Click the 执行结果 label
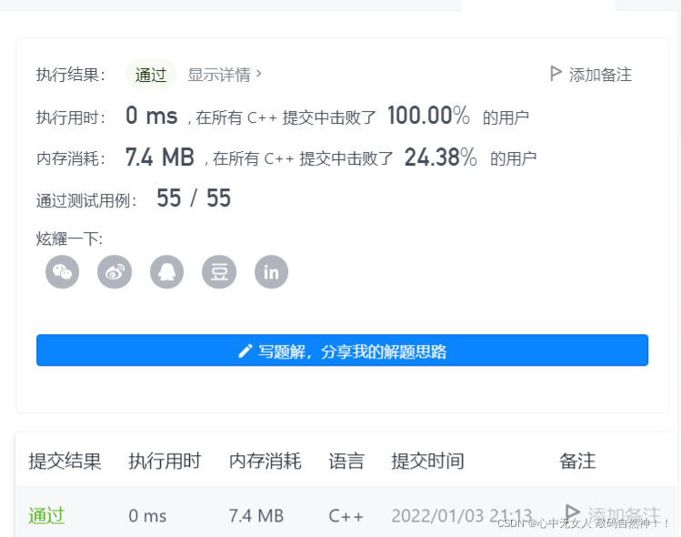Viewport: 681px width, 537px height. point(71,75)
